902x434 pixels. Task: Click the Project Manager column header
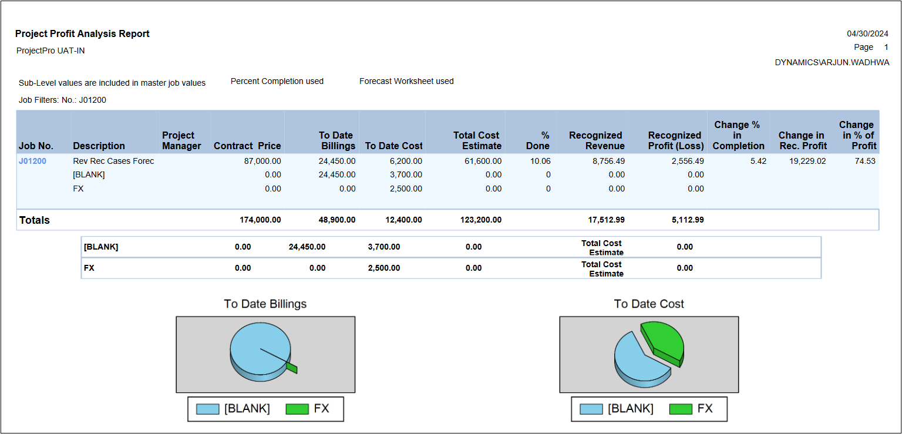point(181,140)
